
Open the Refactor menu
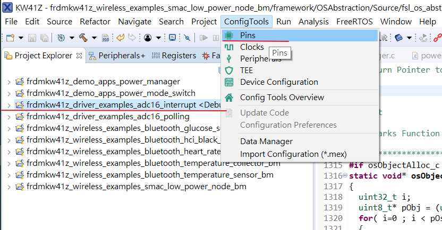click(x=95, y=22)
